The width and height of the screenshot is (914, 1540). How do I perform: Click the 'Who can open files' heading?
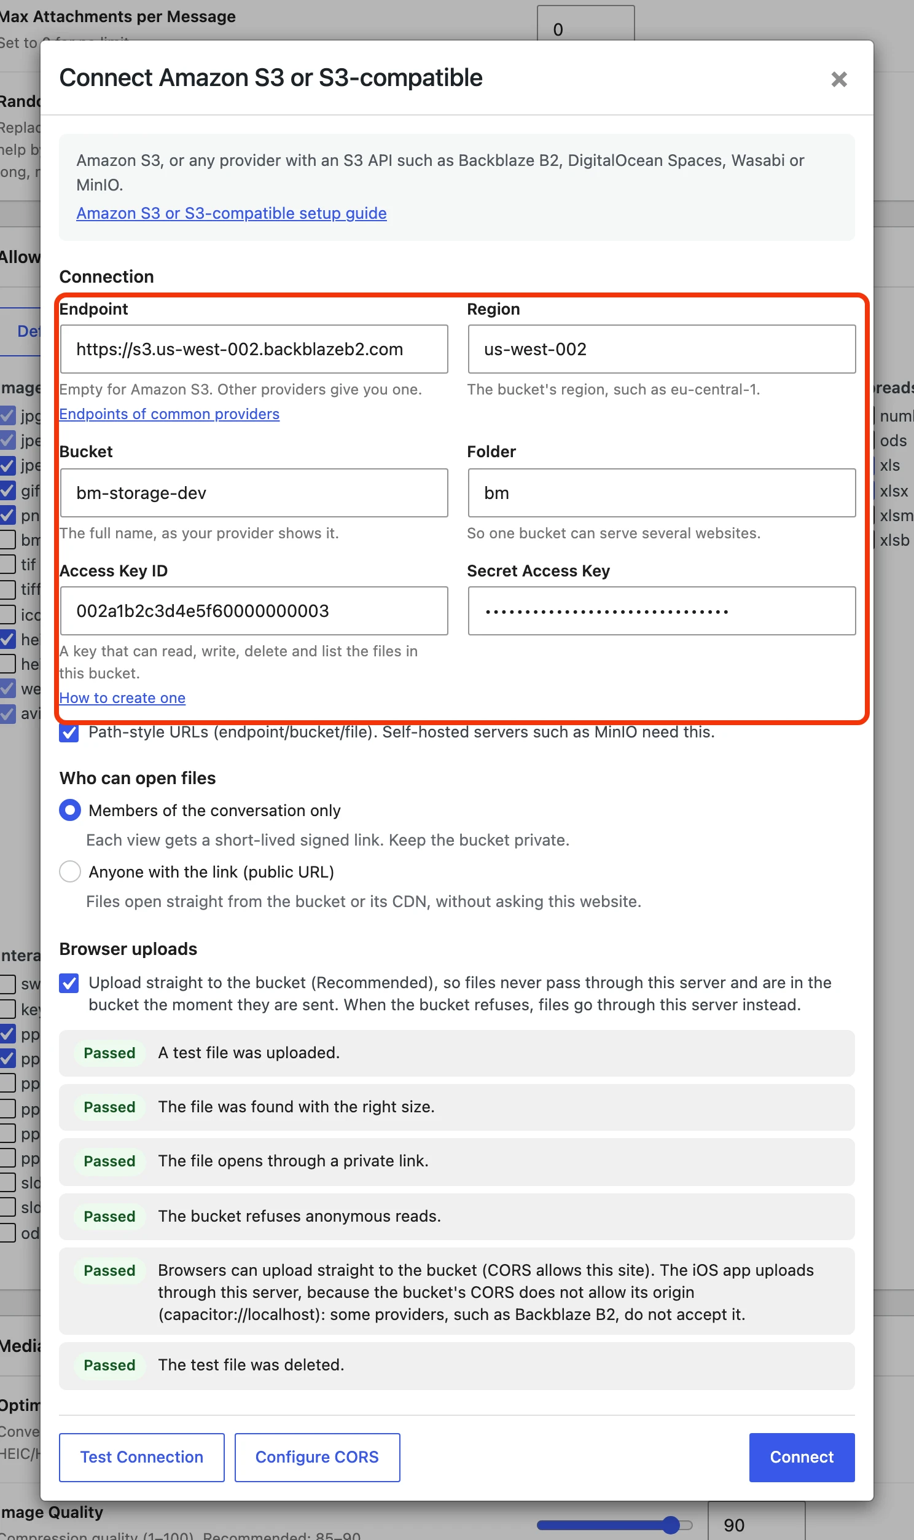(138, 778)
